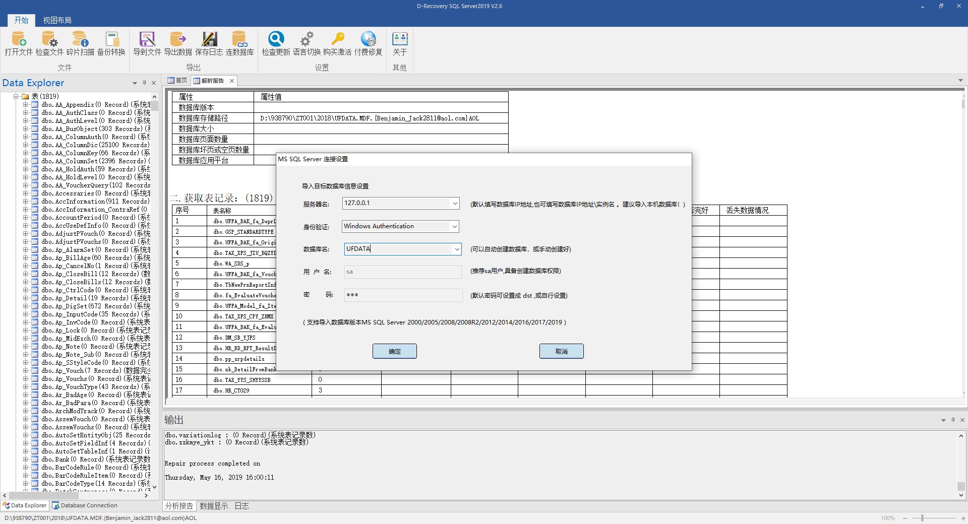Switch to the Database Connection tab

[85, 506]
